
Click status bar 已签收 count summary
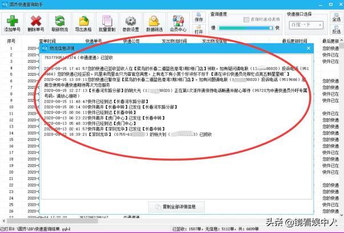(216, 229)
